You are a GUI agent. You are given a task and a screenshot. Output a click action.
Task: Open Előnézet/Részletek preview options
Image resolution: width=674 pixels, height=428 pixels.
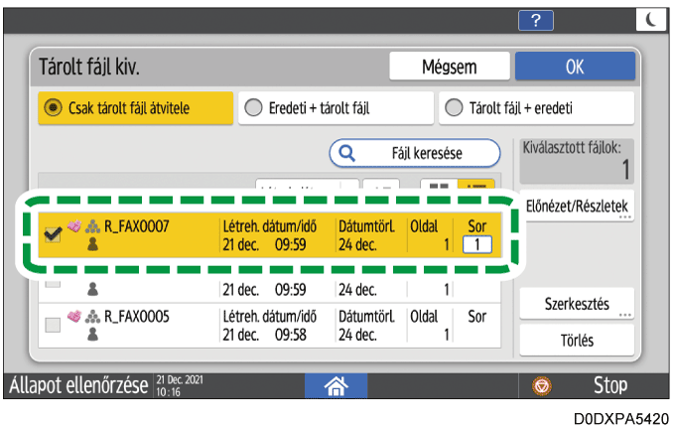[x=577, y=206]
